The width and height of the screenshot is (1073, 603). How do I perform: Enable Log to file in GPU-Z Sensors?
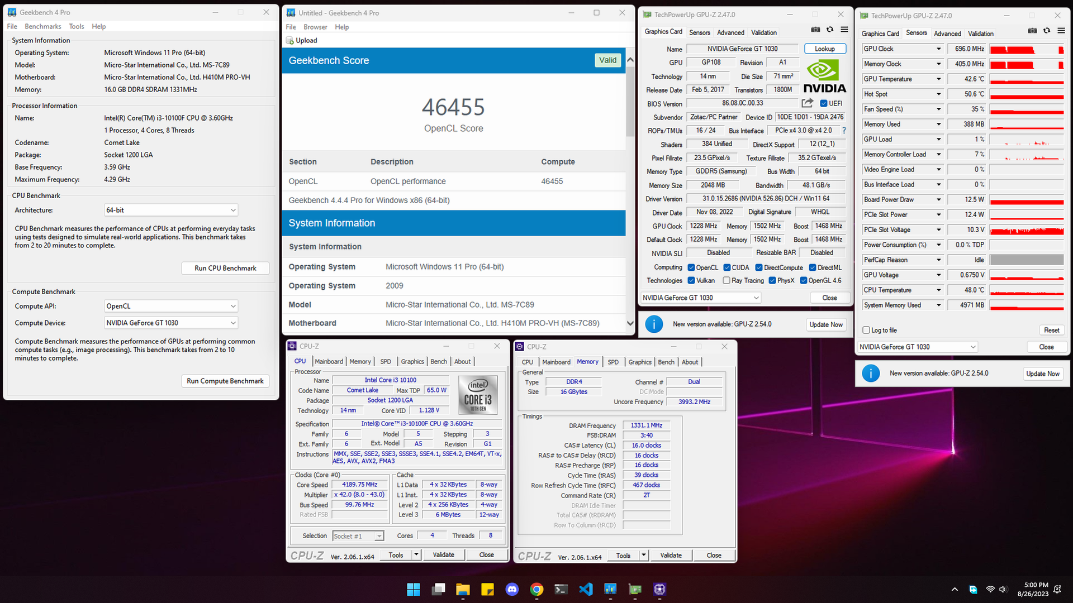(x=866, y=330)
